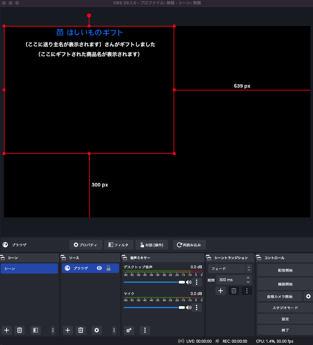Image resolution: width=313 pixels, height=345 pixels.
Task: Mute the デスクトップ音声 speaker icon
Action: 189,282
